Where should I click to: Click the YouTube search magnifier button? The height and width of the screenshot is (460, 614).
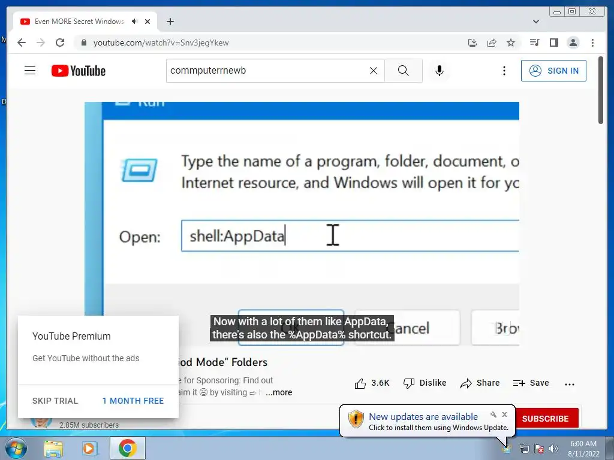coord(404,71)
